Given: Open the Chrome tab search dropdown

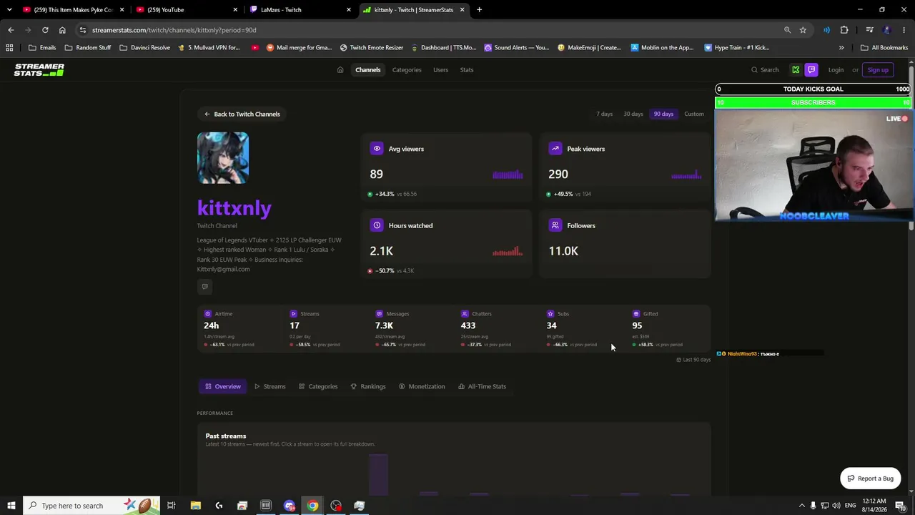Looking at the screenshot, I should pos(9,10).
